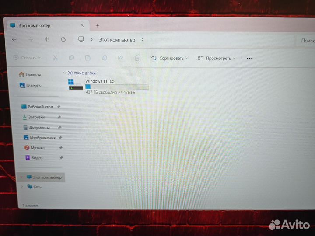This screenshot has height=236, width=315.
Task: Open Рабочий стол folder
Action: tap(37, 107)
